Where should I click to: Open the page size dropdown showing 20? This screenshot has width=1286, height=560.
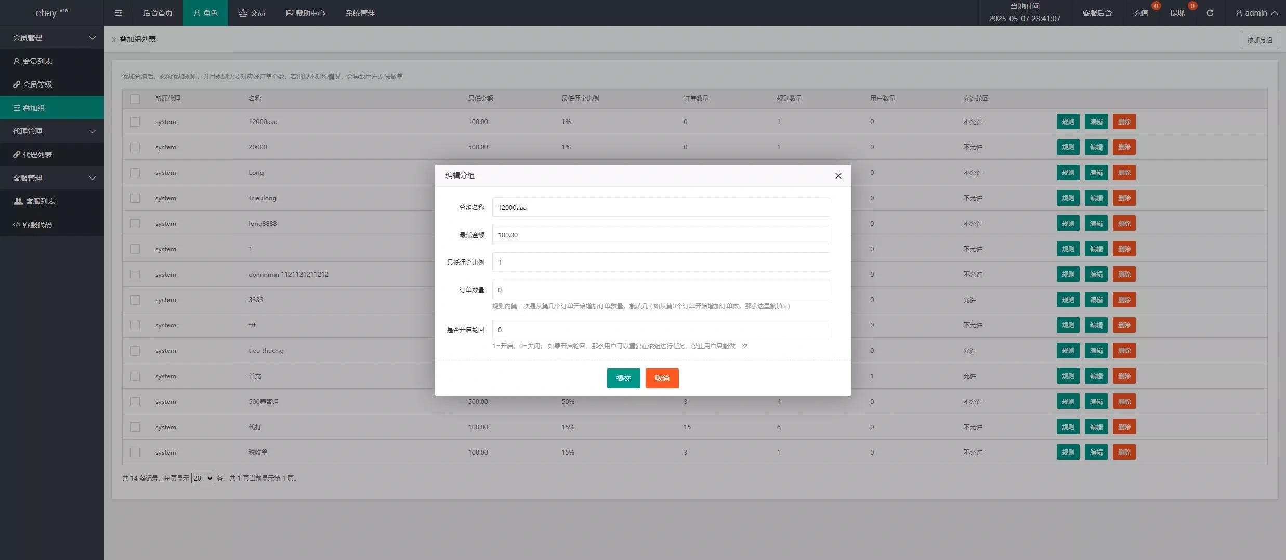tap(203, 478)
